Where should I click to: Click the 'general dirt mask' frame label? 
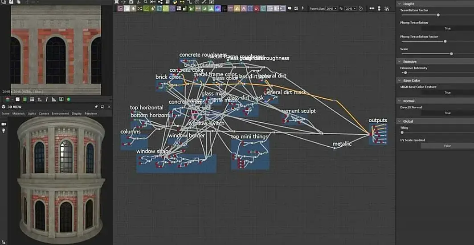pos(285,92)
